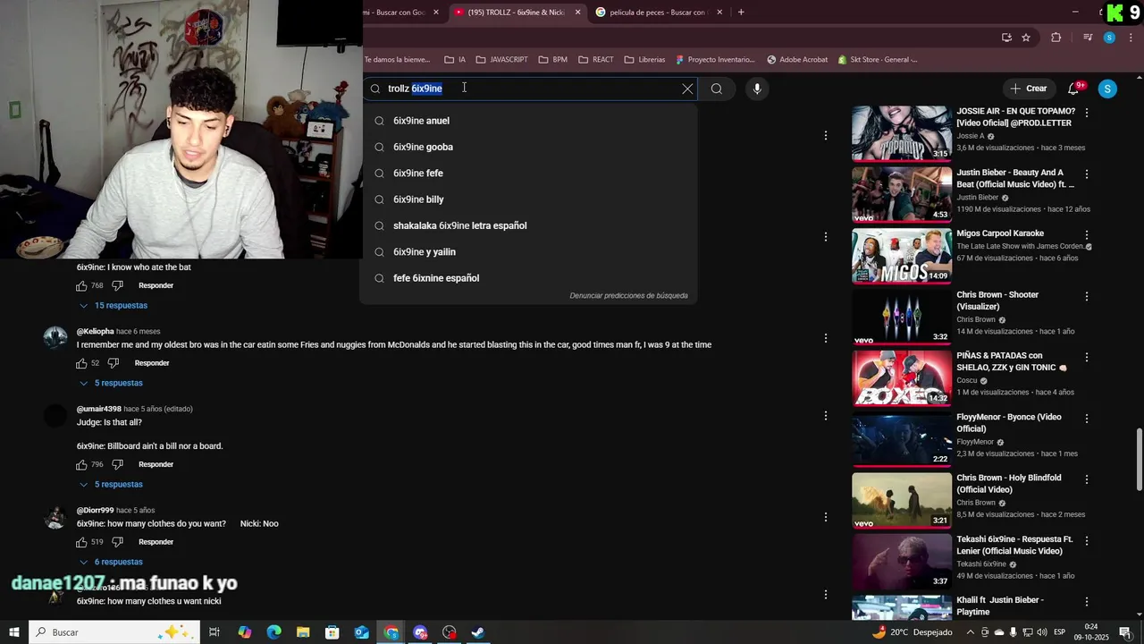Bookmark this page with star icon
Viewport: 1144px width, 644px height.
[x=1026, y=38]
